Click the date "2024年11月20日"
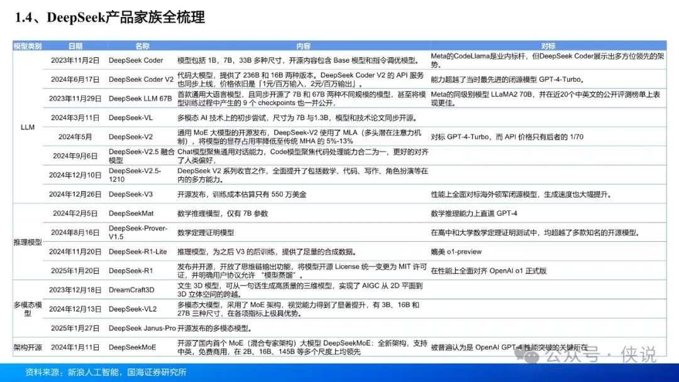The width and height of the screenshot is (679, 382). pos(75,251)
